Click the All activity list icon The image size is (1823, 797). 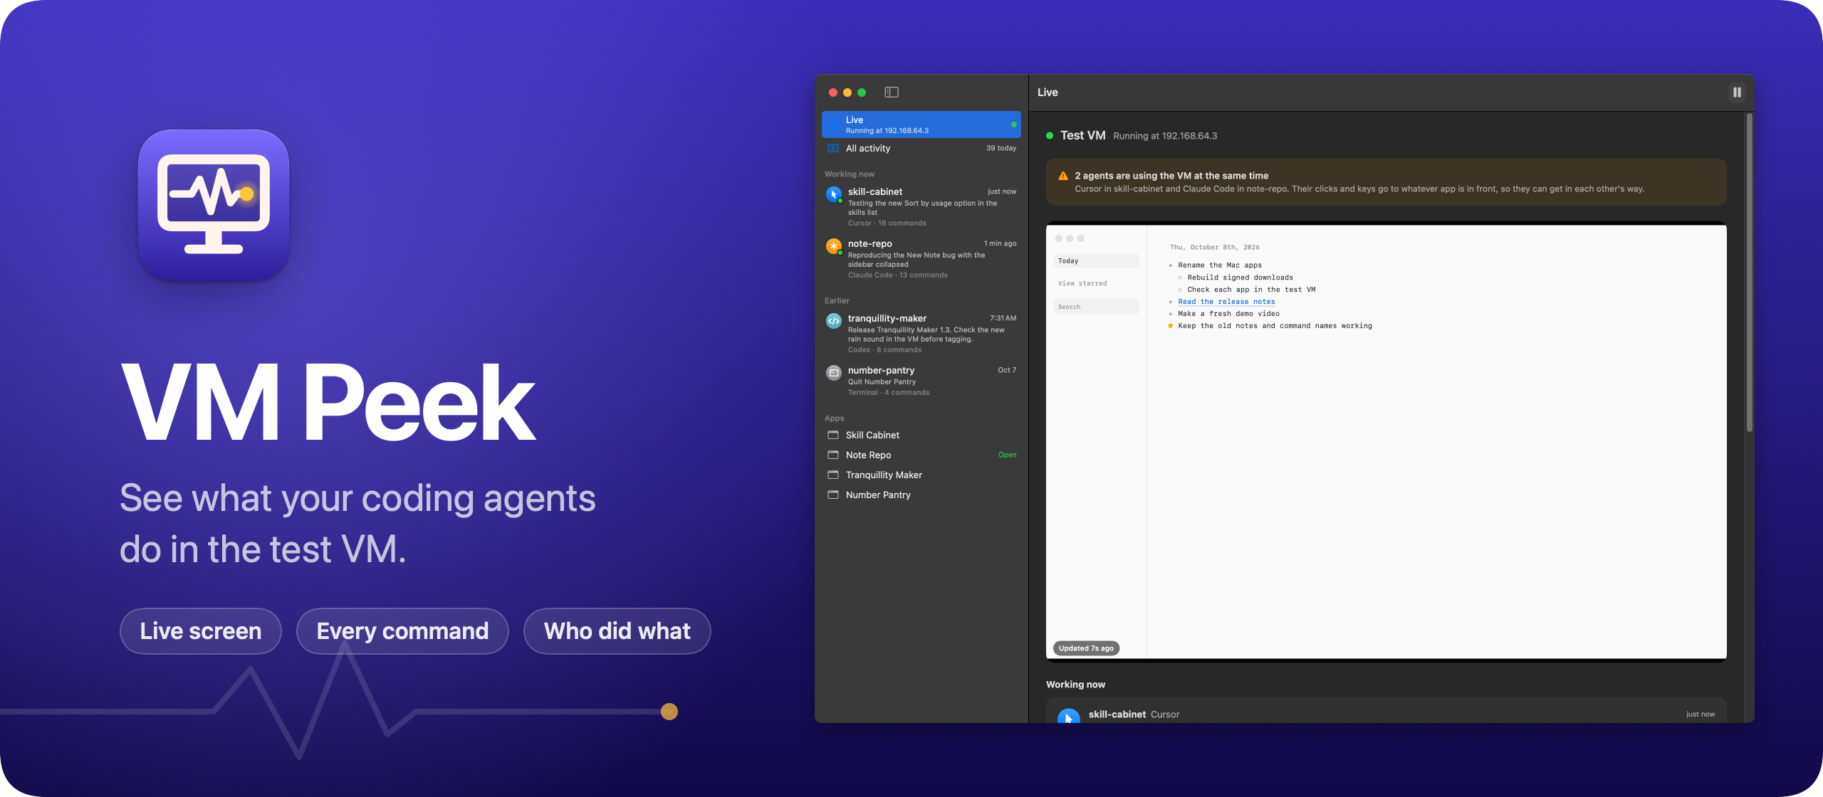[832, 148]
